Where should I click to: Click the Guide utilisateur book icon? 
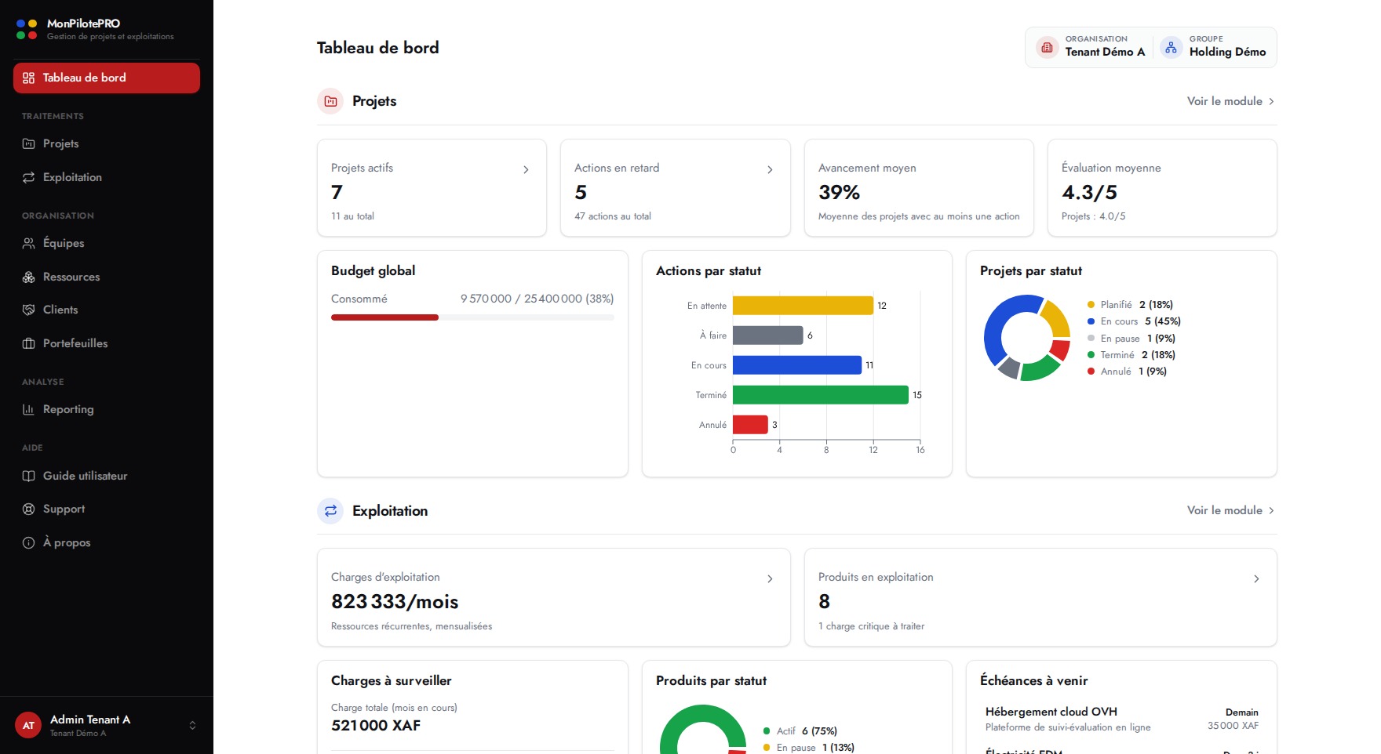pyautogui.click(x=28, y=476)
